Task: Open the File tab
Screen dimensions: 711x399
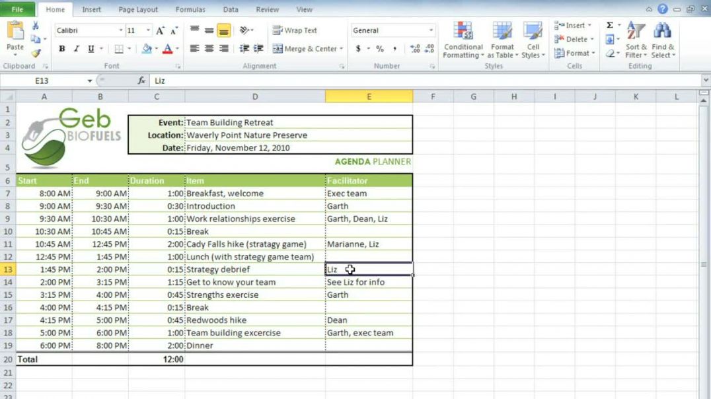Action: (17, 9)
